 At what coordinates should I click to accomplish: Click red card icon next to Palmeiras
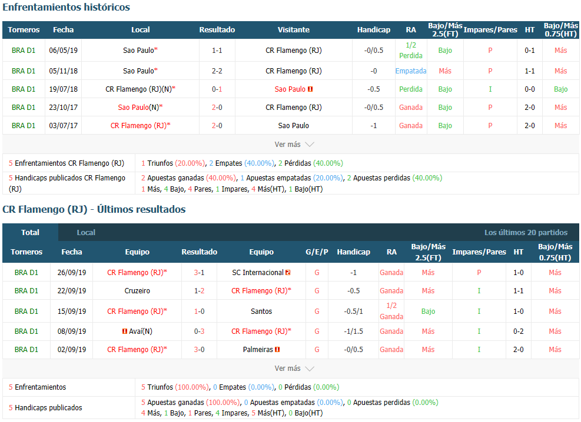tap(277, 350)
